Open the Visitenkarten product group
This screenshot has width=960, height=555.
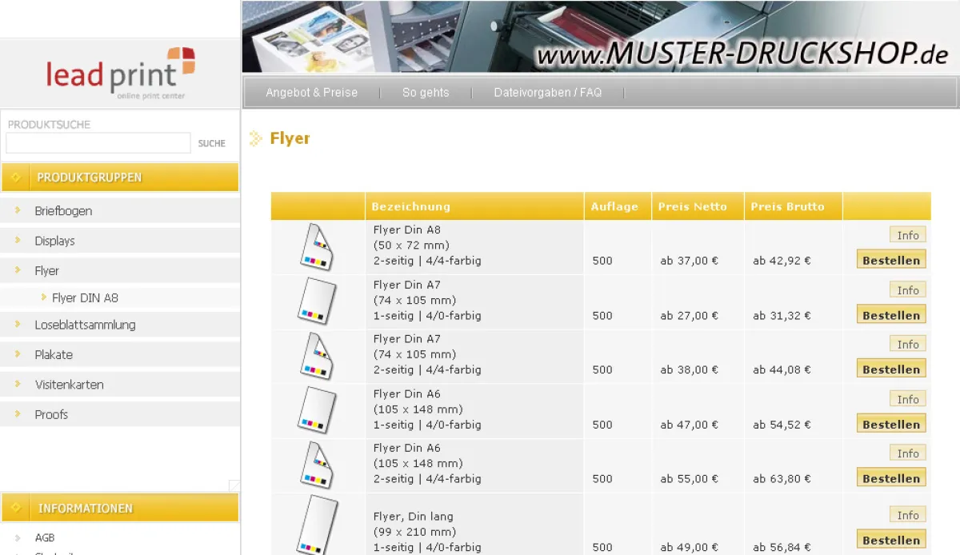69,385
